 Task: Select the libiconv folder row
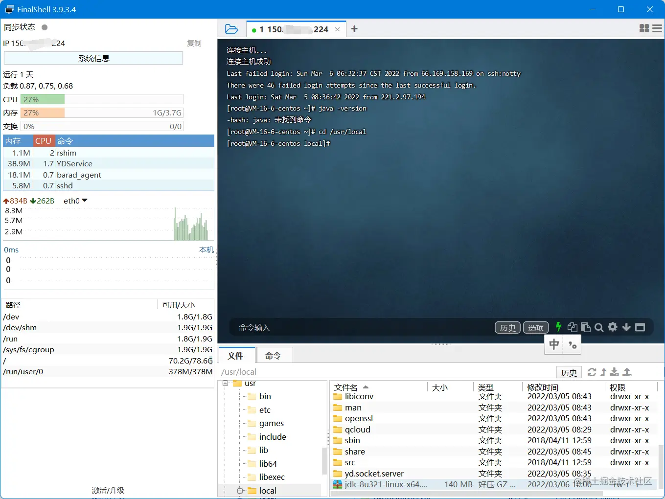coord(494,396)
